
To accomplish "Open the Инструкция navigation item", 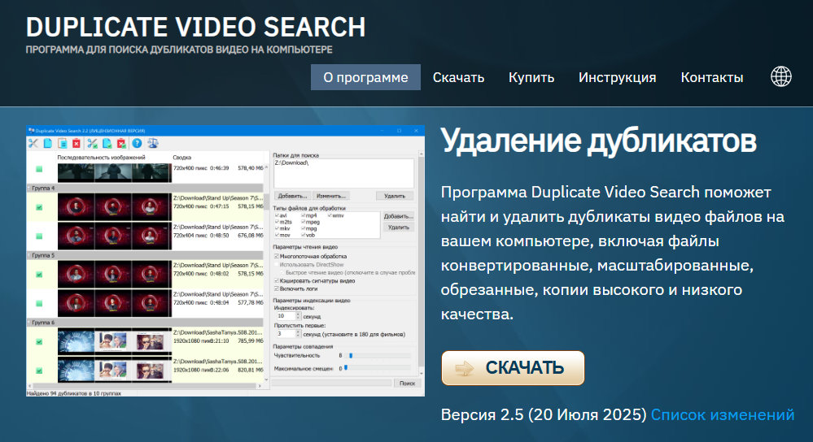I will click(x=617, y=77).
